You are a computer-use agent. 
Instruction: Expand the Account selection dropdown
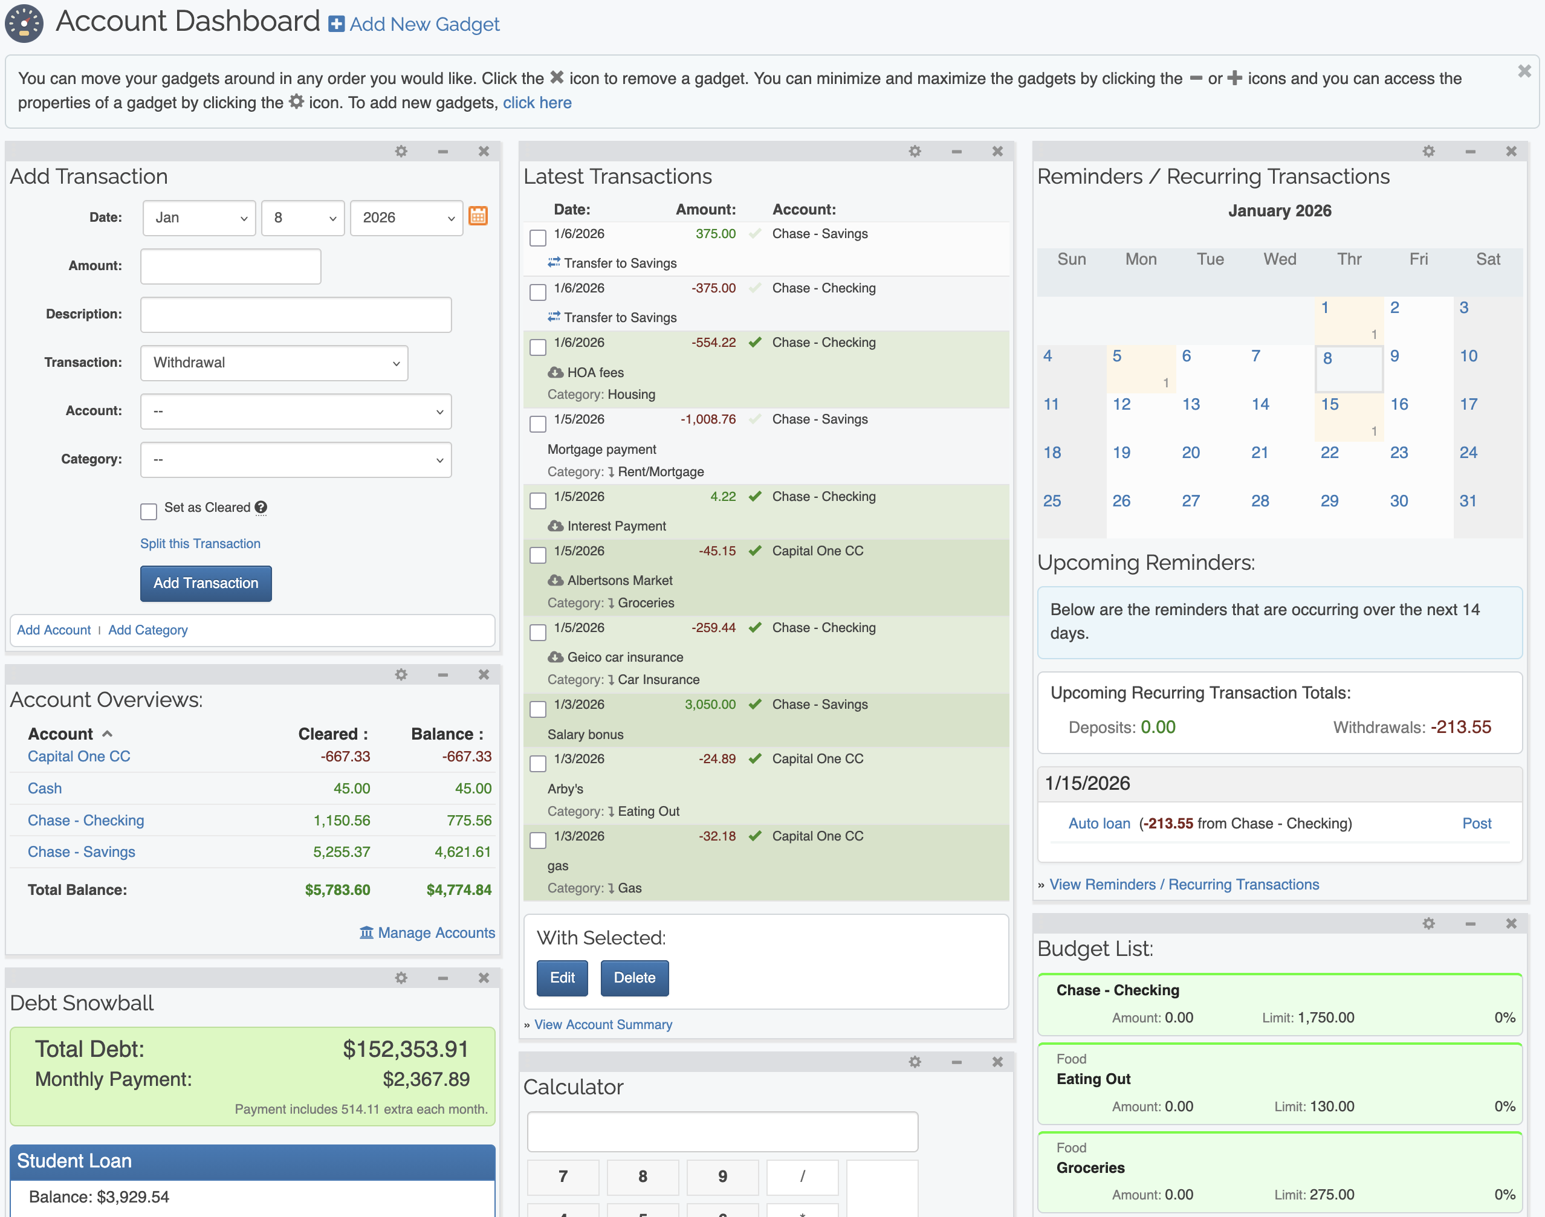296,411
